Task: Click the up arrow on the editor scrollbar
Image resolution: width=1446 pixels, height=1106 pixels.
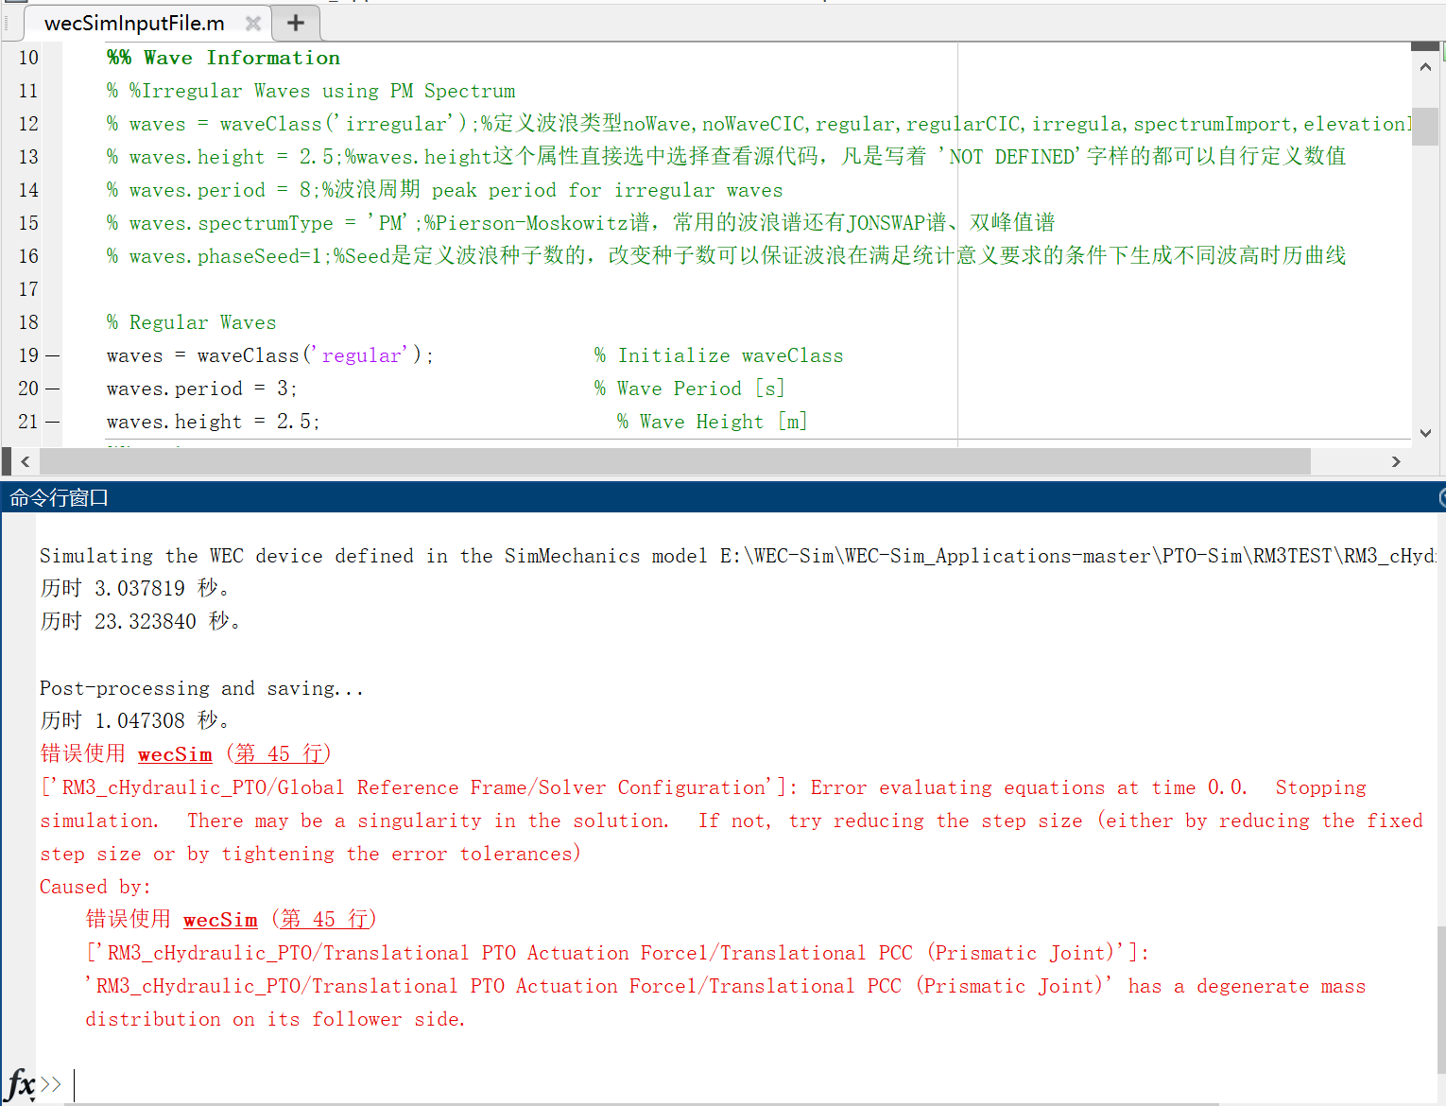Action: 1425,65
